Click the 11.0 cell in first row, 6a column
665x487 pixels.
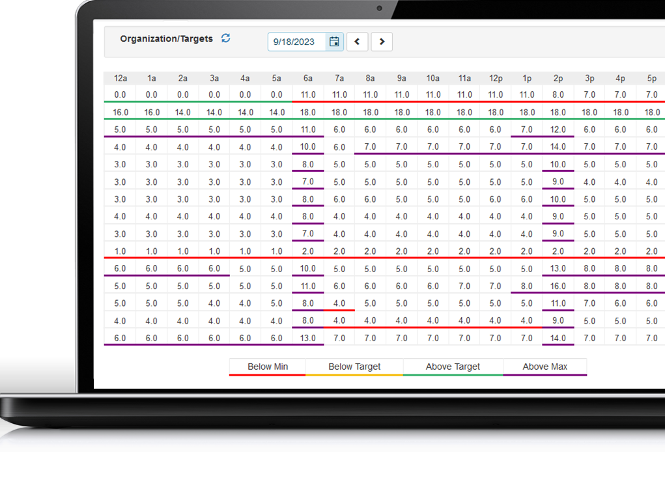tap(308, 94)
